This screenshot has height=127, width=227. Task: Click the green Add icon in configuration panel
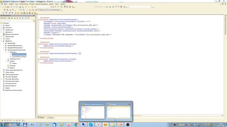9,18
